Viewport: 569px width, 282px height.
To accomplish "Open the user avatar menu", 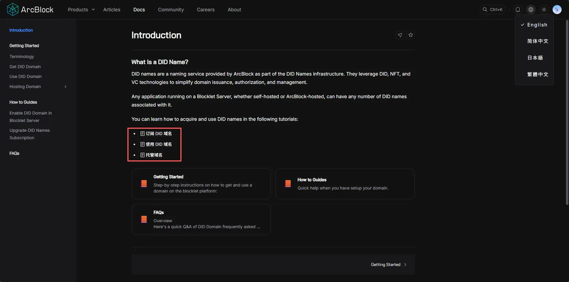I will pyautogui.click(x=557, y=10).
